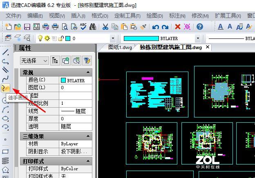Click the Copy icon

pos(115,27)
